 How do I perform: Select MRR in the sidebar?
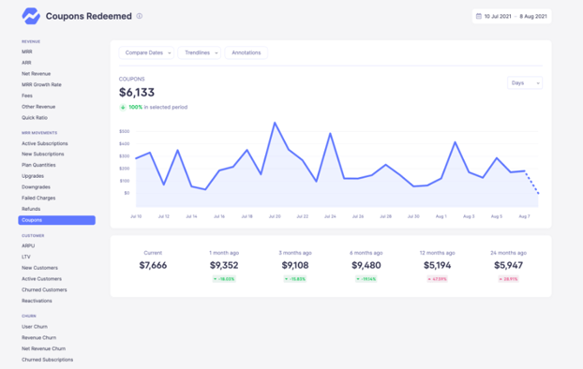[27, 52]
